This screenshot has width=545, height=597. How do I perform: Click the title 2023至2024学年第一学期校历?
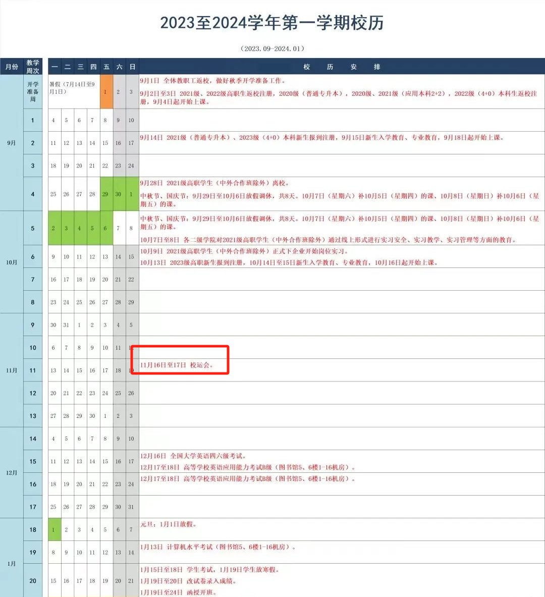[272, 23]
